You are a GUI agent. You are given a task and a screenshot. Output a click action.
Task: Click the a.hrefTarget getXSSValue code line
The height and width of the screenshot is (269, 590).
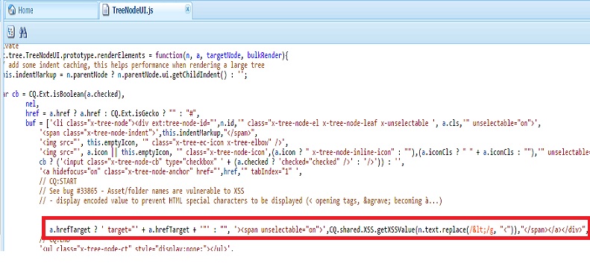coord(319,230)
